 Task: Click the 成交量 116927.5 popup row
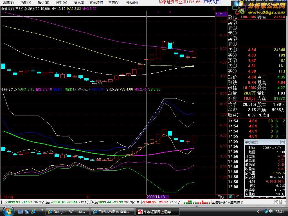[265, 173]
